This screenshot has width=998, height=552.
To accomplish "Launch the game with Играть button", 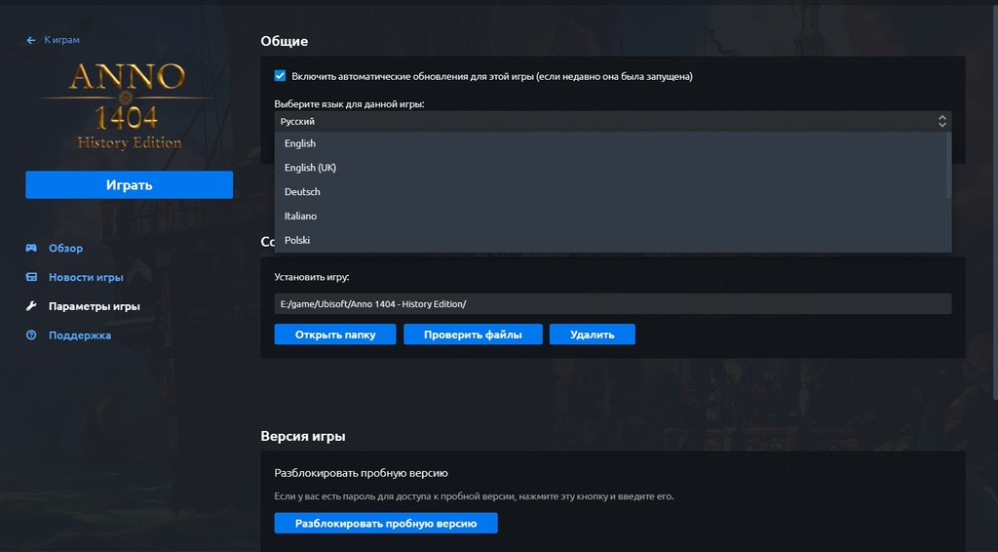I will (x=130, y=184).
